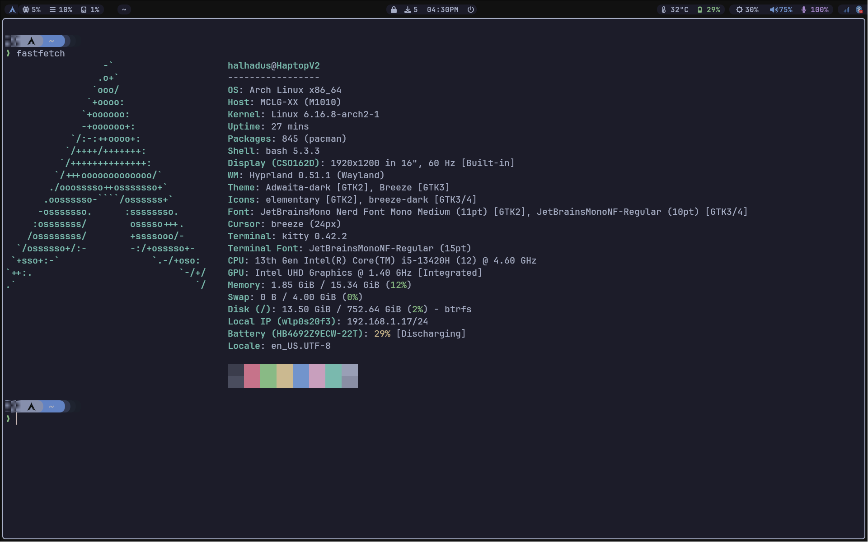Click the yellow color block in palette
The height and width of the screenshot is (542, 868).
click(285, 376)
